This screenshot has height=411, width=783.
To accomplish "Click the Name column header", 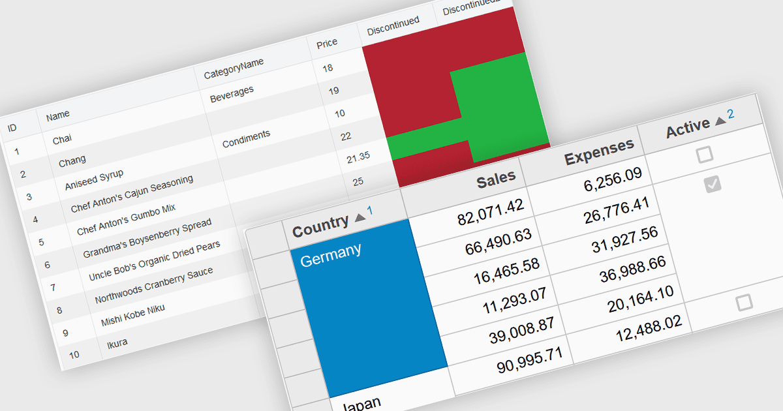I will [57, 116].
